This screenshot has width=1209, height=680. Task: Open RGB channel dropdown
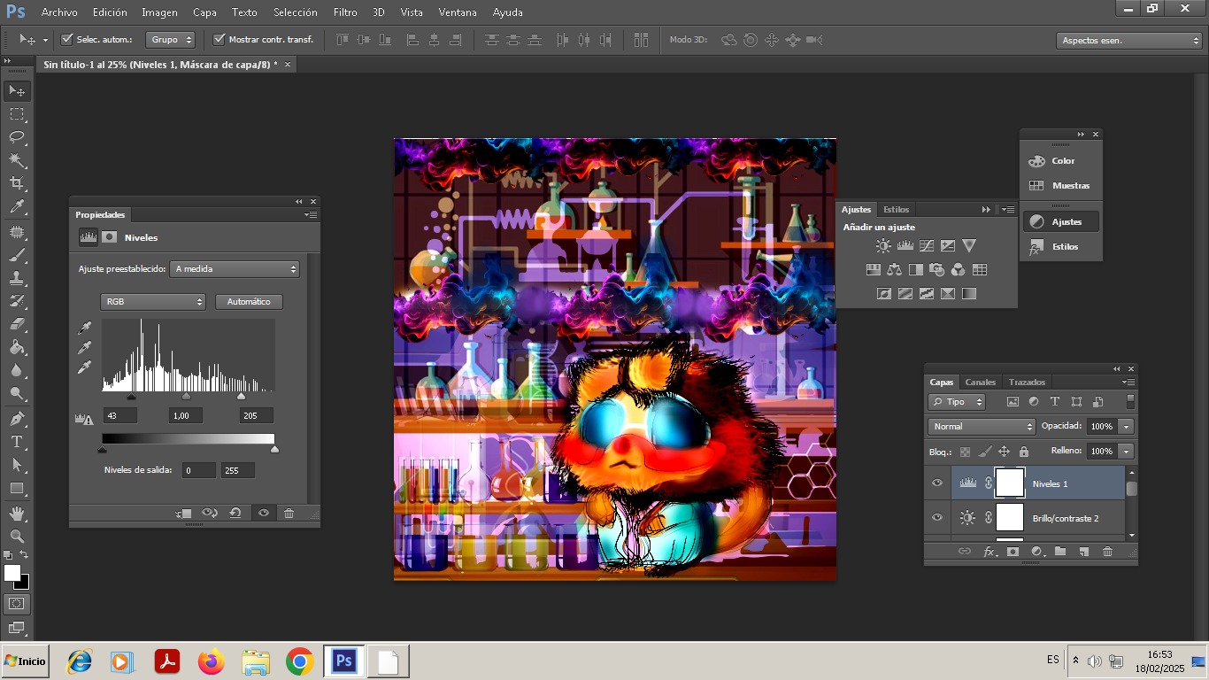point(153,302)
